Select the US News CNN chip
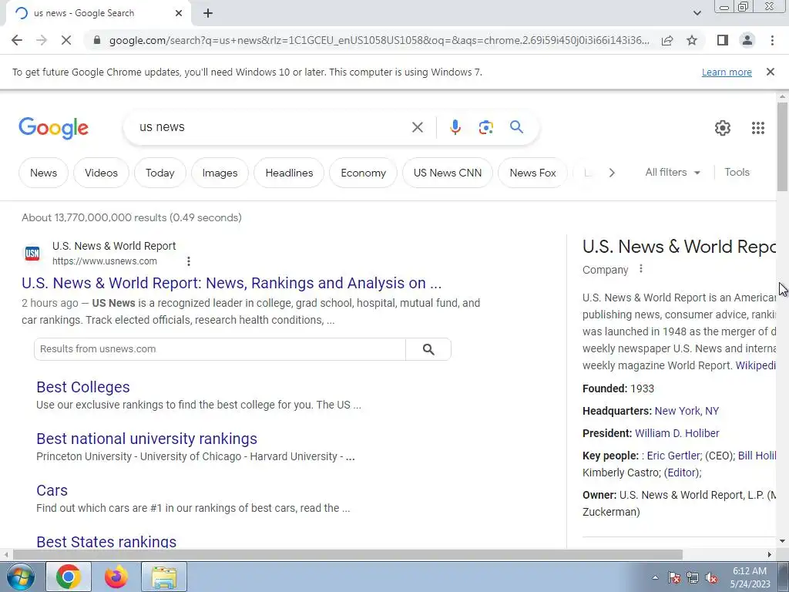This screenshot has height=592, width=789. 448,173
